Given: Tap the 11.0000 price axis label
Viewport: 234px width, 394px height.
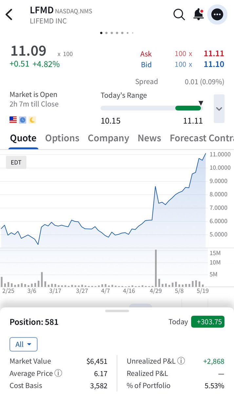Looking at the screenshot, I should [x=220, y=154].
